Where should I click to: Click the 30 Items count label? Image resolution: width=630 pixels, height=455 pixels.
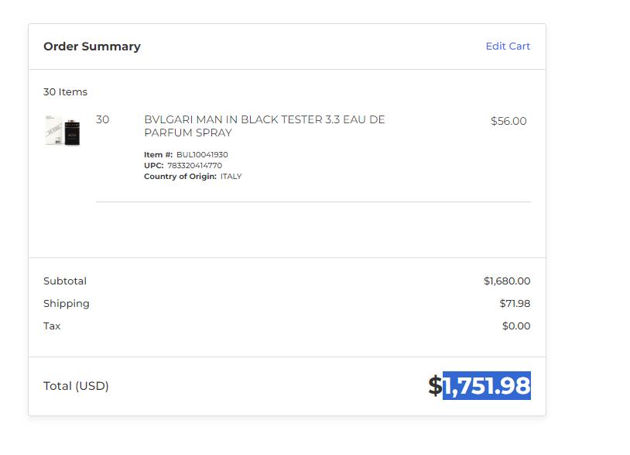pos(65,92)
